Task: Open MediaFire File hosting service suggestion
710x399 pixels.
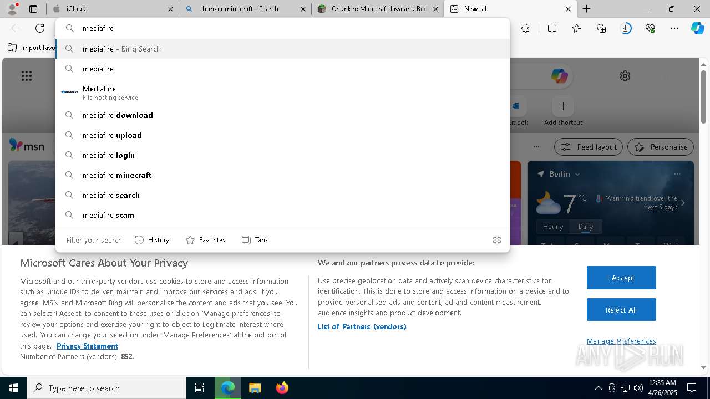Action: [282, 92]
